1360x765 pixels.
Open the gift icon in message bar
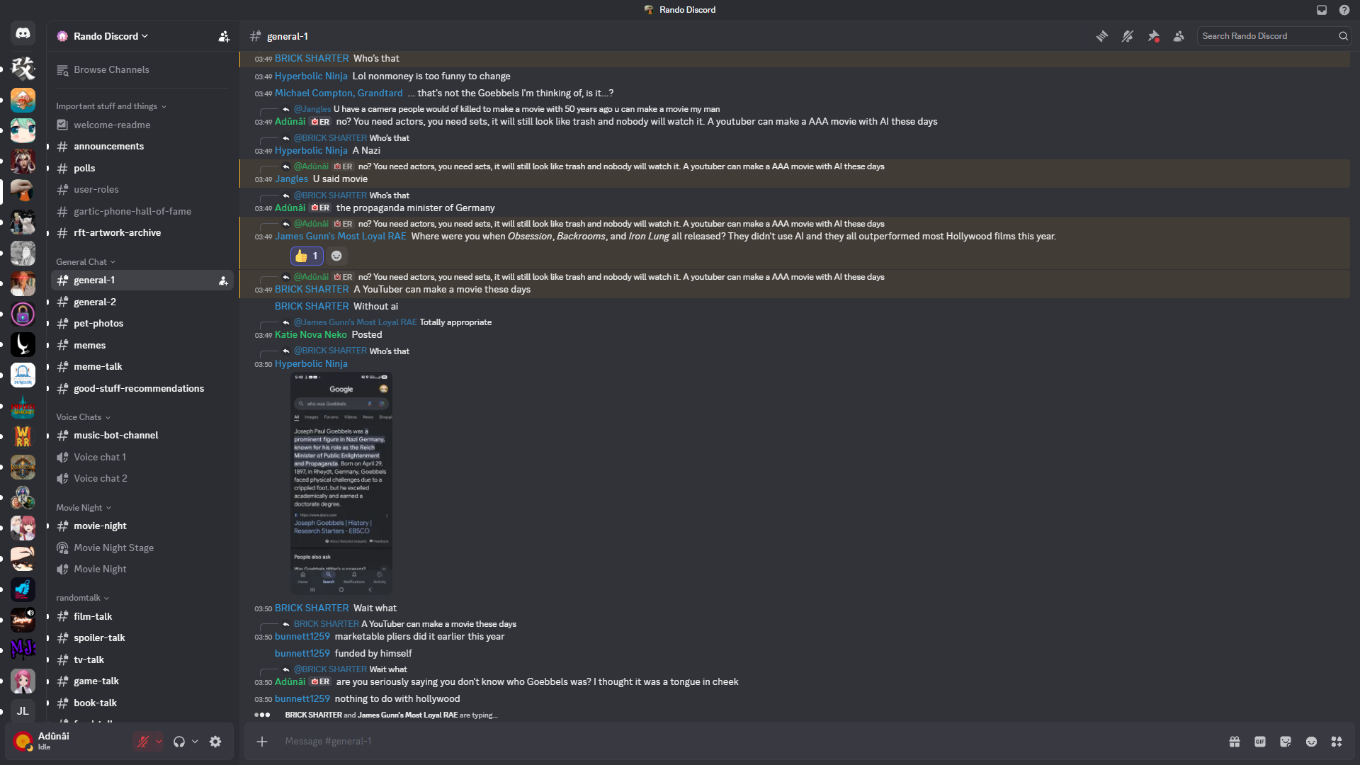[x=1235, y=742]
